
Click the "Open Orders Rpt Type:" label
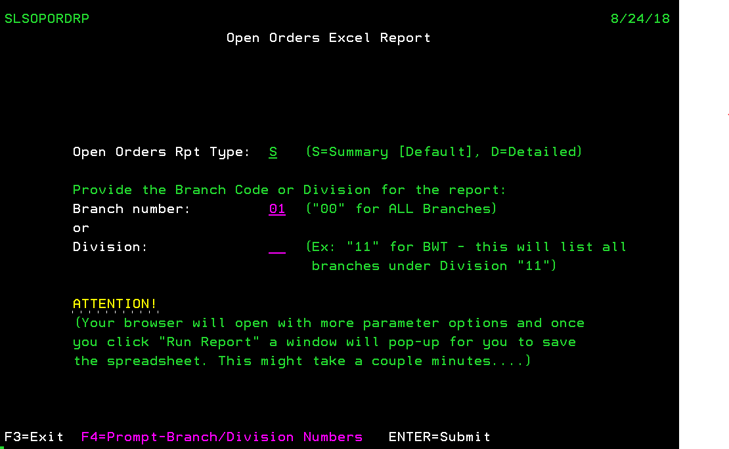(162, 152)
